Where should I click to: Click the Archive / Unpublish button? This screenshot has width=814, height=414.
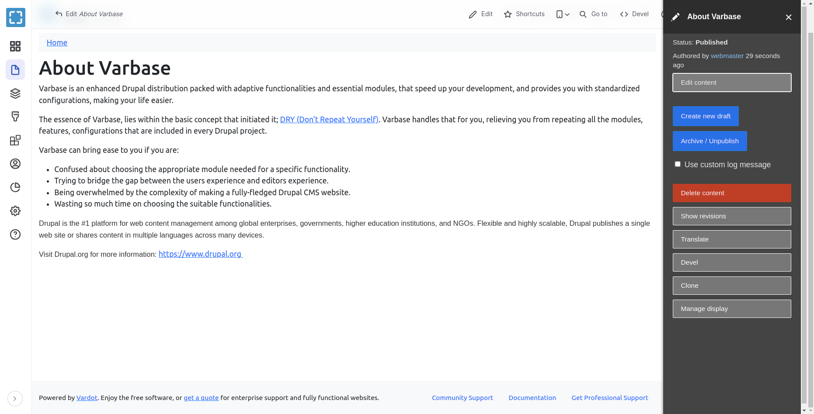coord(710,141)
